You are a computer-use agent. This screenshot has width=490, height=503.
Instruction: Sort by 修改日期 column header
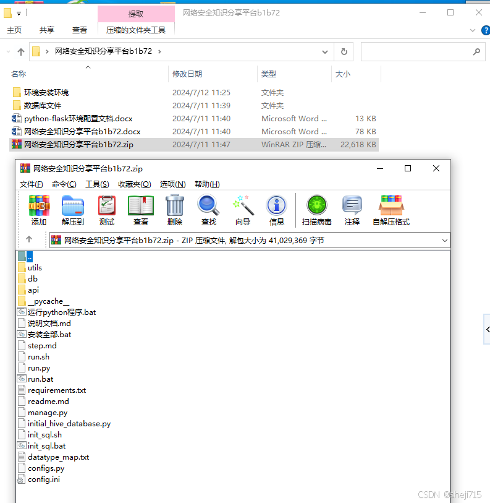tap(187, 74)
